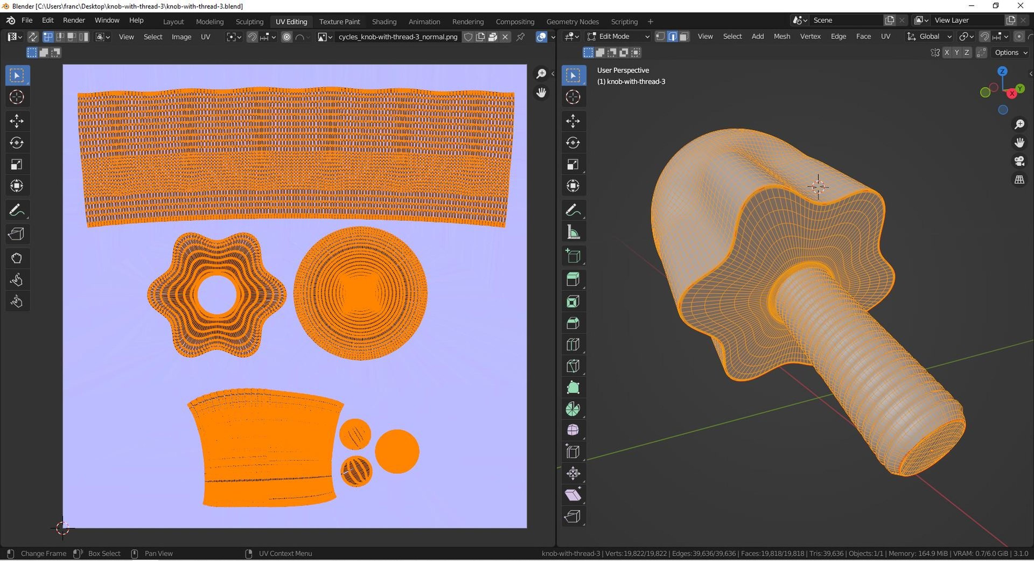1034x561 pixels.
Task: Select the UV Grab sculpt tool
Action: tap(17, 258)
